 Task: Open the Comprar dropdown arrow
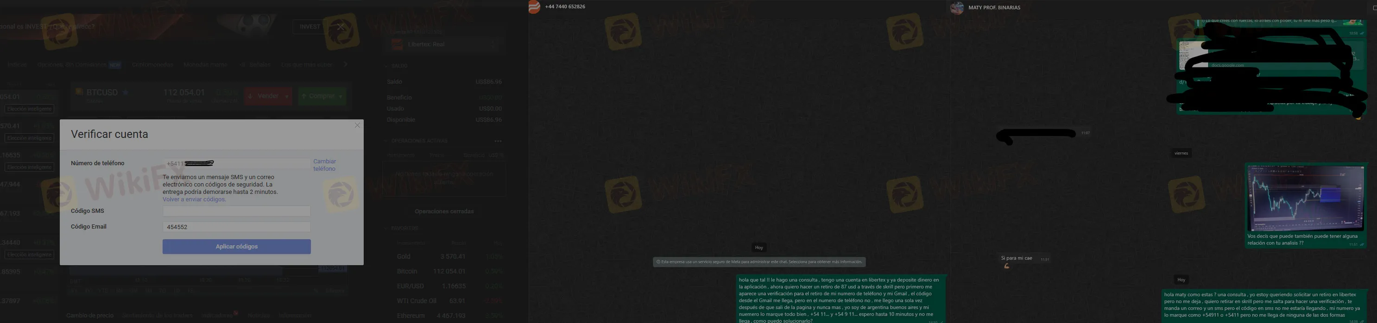(341, 97)
